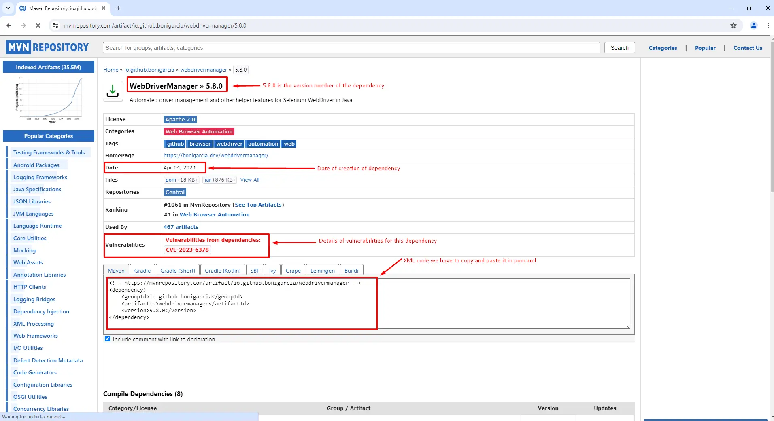Open Testing Frameworks & Tools category
This screenshot has width=774, height=421.
(x=49, y=152)
